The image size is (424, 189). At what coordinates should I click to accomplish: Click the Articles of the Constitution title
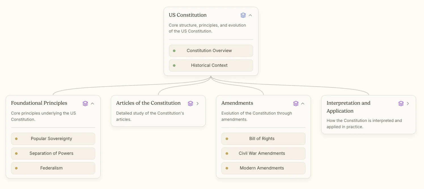(x=148, y=103)
